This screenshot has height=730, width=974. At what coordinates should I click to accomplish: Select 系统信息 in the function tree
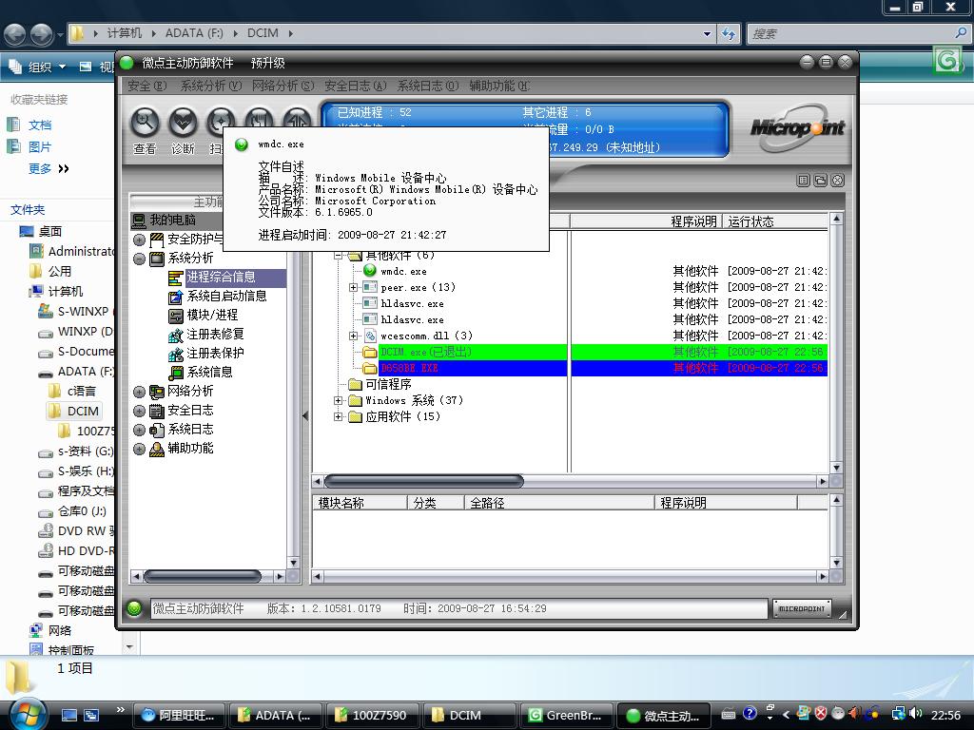point(210,373)
